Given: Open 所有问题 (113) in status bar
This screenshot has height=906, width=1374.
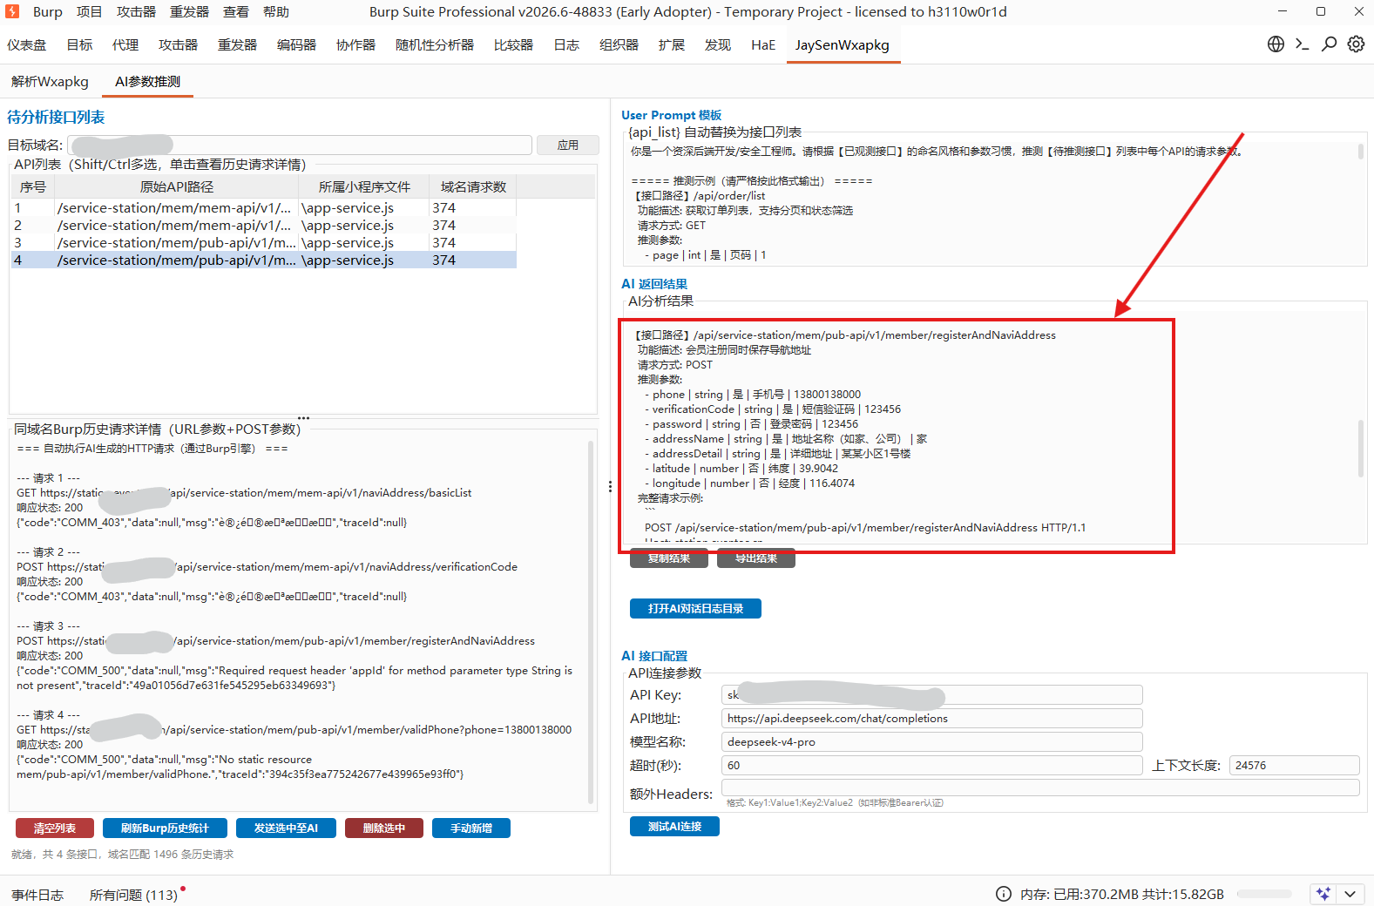Looking at the screenshot, I should coord(133,896).
